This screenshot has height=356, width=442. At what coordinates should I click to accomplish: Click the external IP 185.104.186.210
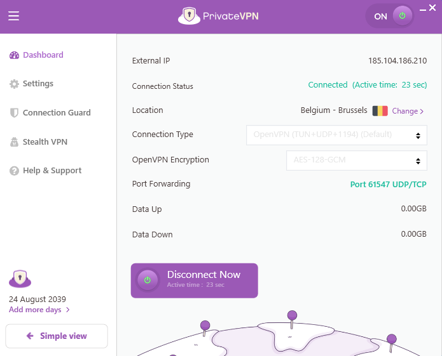pyautogui.click(x=397, y=61)
